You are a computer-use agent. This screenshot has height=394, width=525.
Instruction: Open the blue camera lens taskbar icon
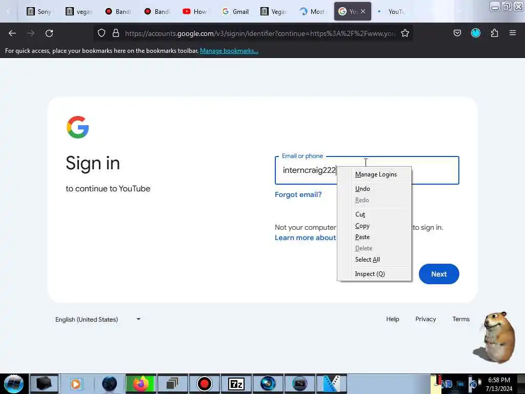point(268,384)
